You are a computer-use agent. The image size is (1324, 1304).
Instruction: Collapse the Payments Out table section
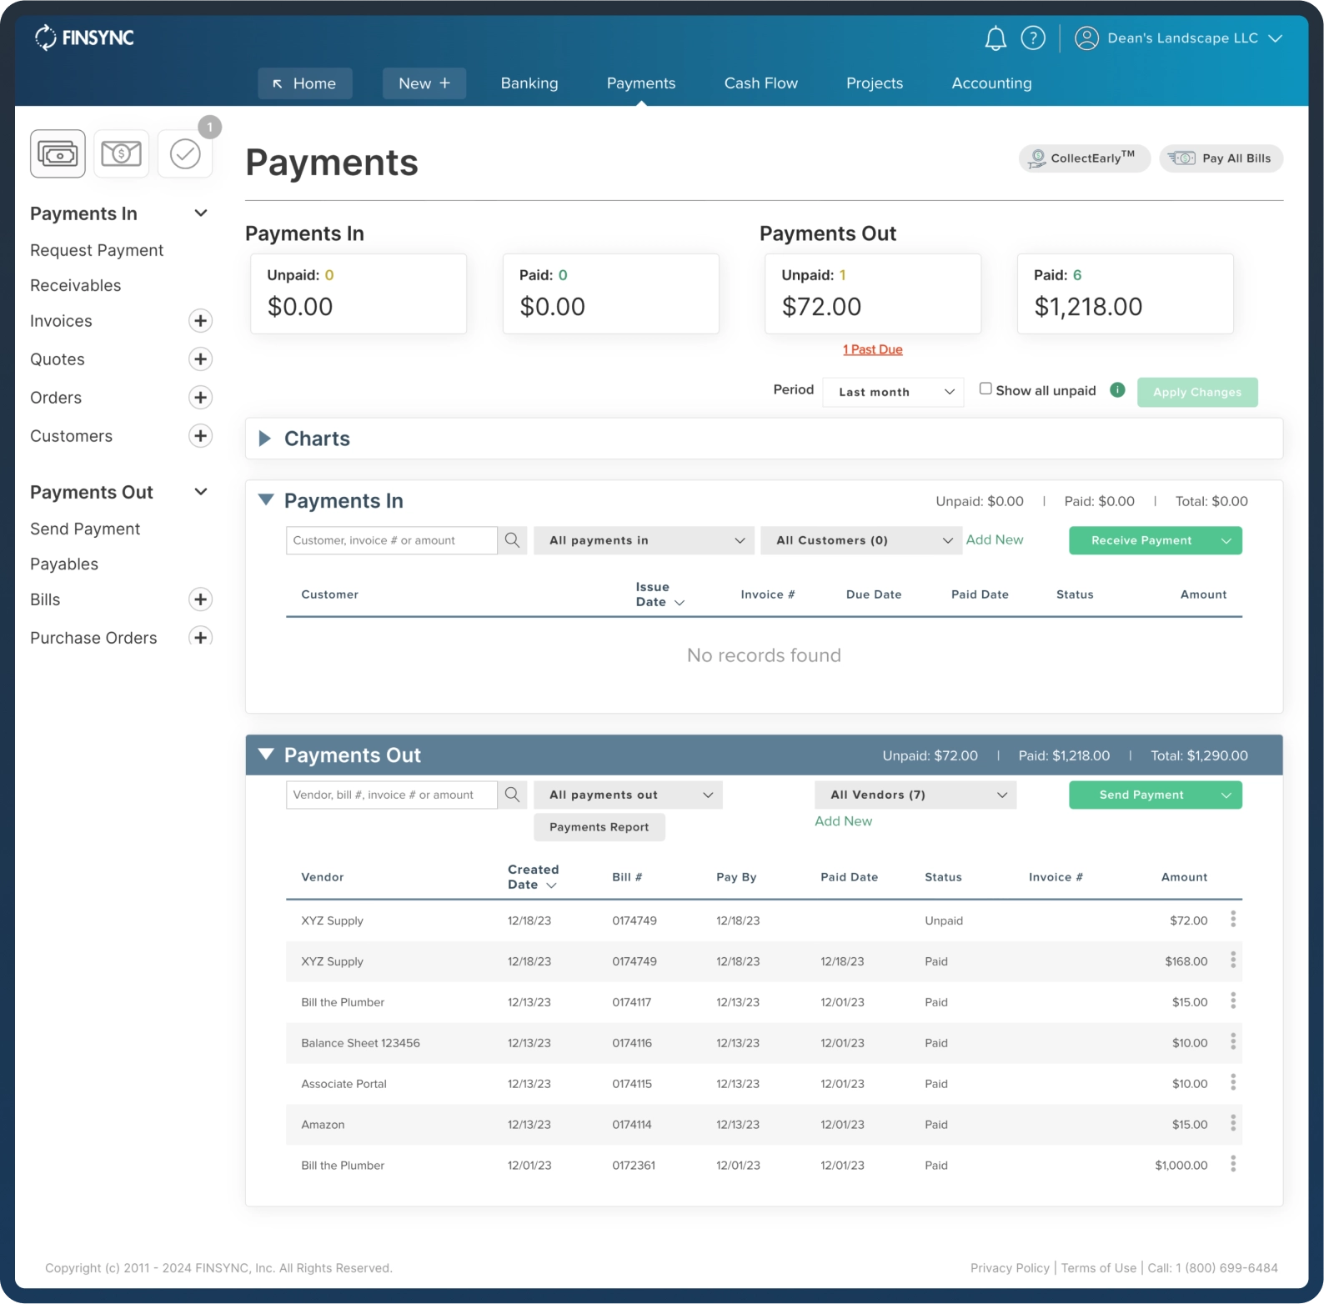pyautogui.click(x=266, y=755)
